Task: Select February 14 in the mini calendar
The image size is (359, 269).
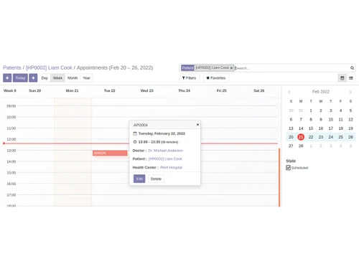Action: 301,128
